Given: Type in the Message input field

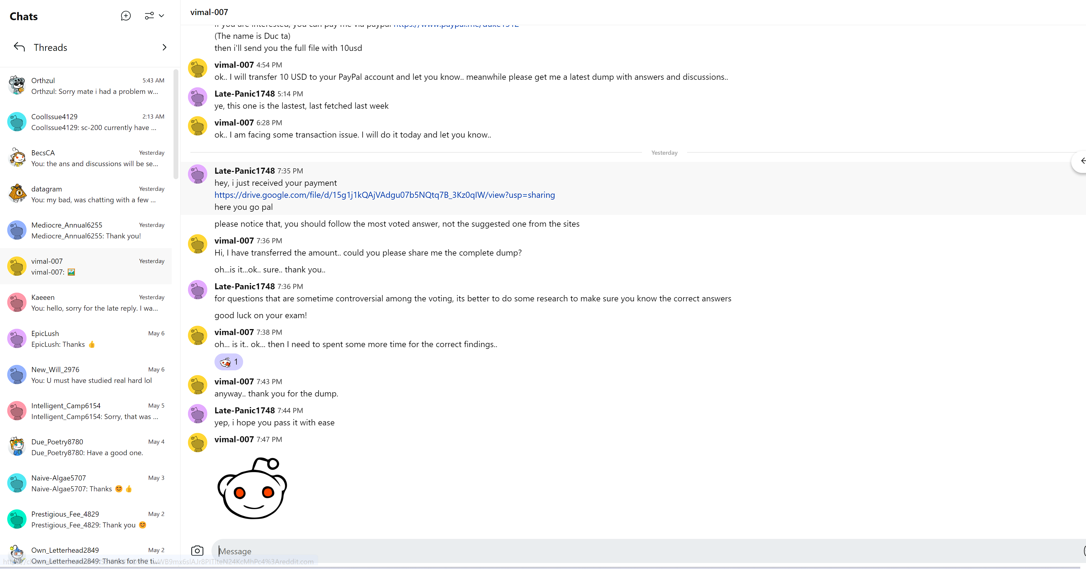Looking at the screenshot, I should 590,551.
